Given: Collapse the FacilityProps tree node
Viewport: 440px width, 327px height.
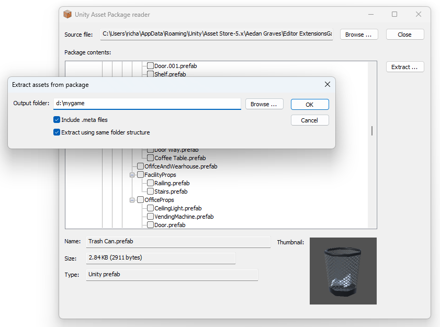Looking at the screenshot, I should [x=132, y=175].
